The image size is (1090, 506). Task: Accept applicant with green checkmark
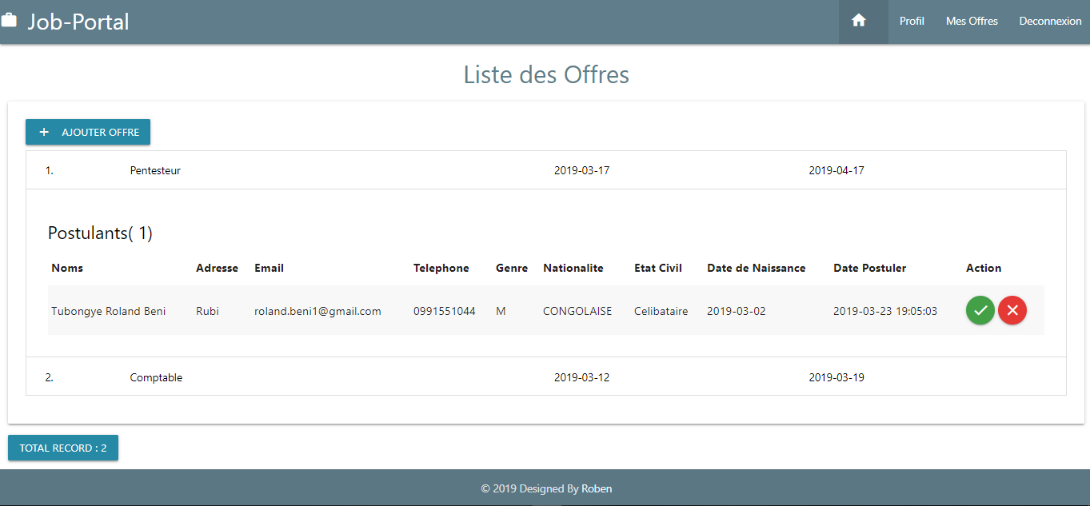[x=980, y=310]
